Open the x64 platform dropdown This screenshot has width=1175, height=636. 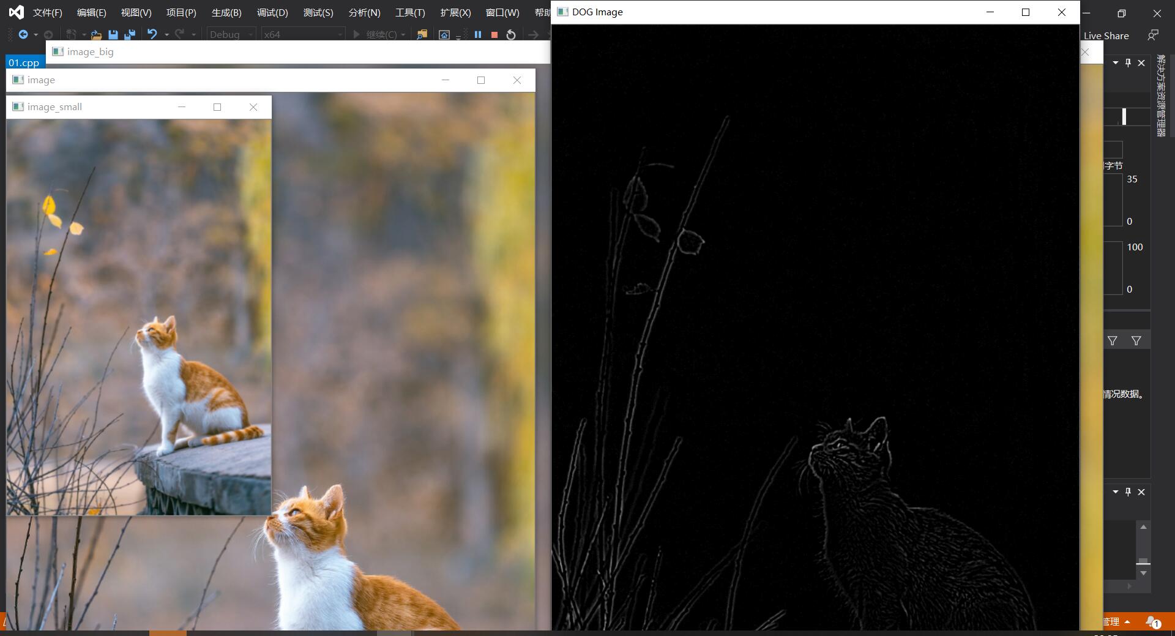(302, 34)
